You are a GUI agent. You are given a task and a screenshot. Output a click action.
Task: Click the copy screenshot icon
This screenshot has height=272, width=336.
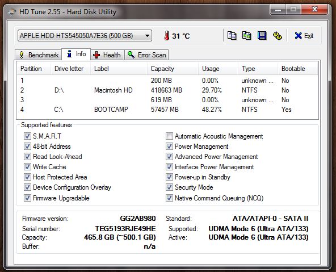point(247,36)
